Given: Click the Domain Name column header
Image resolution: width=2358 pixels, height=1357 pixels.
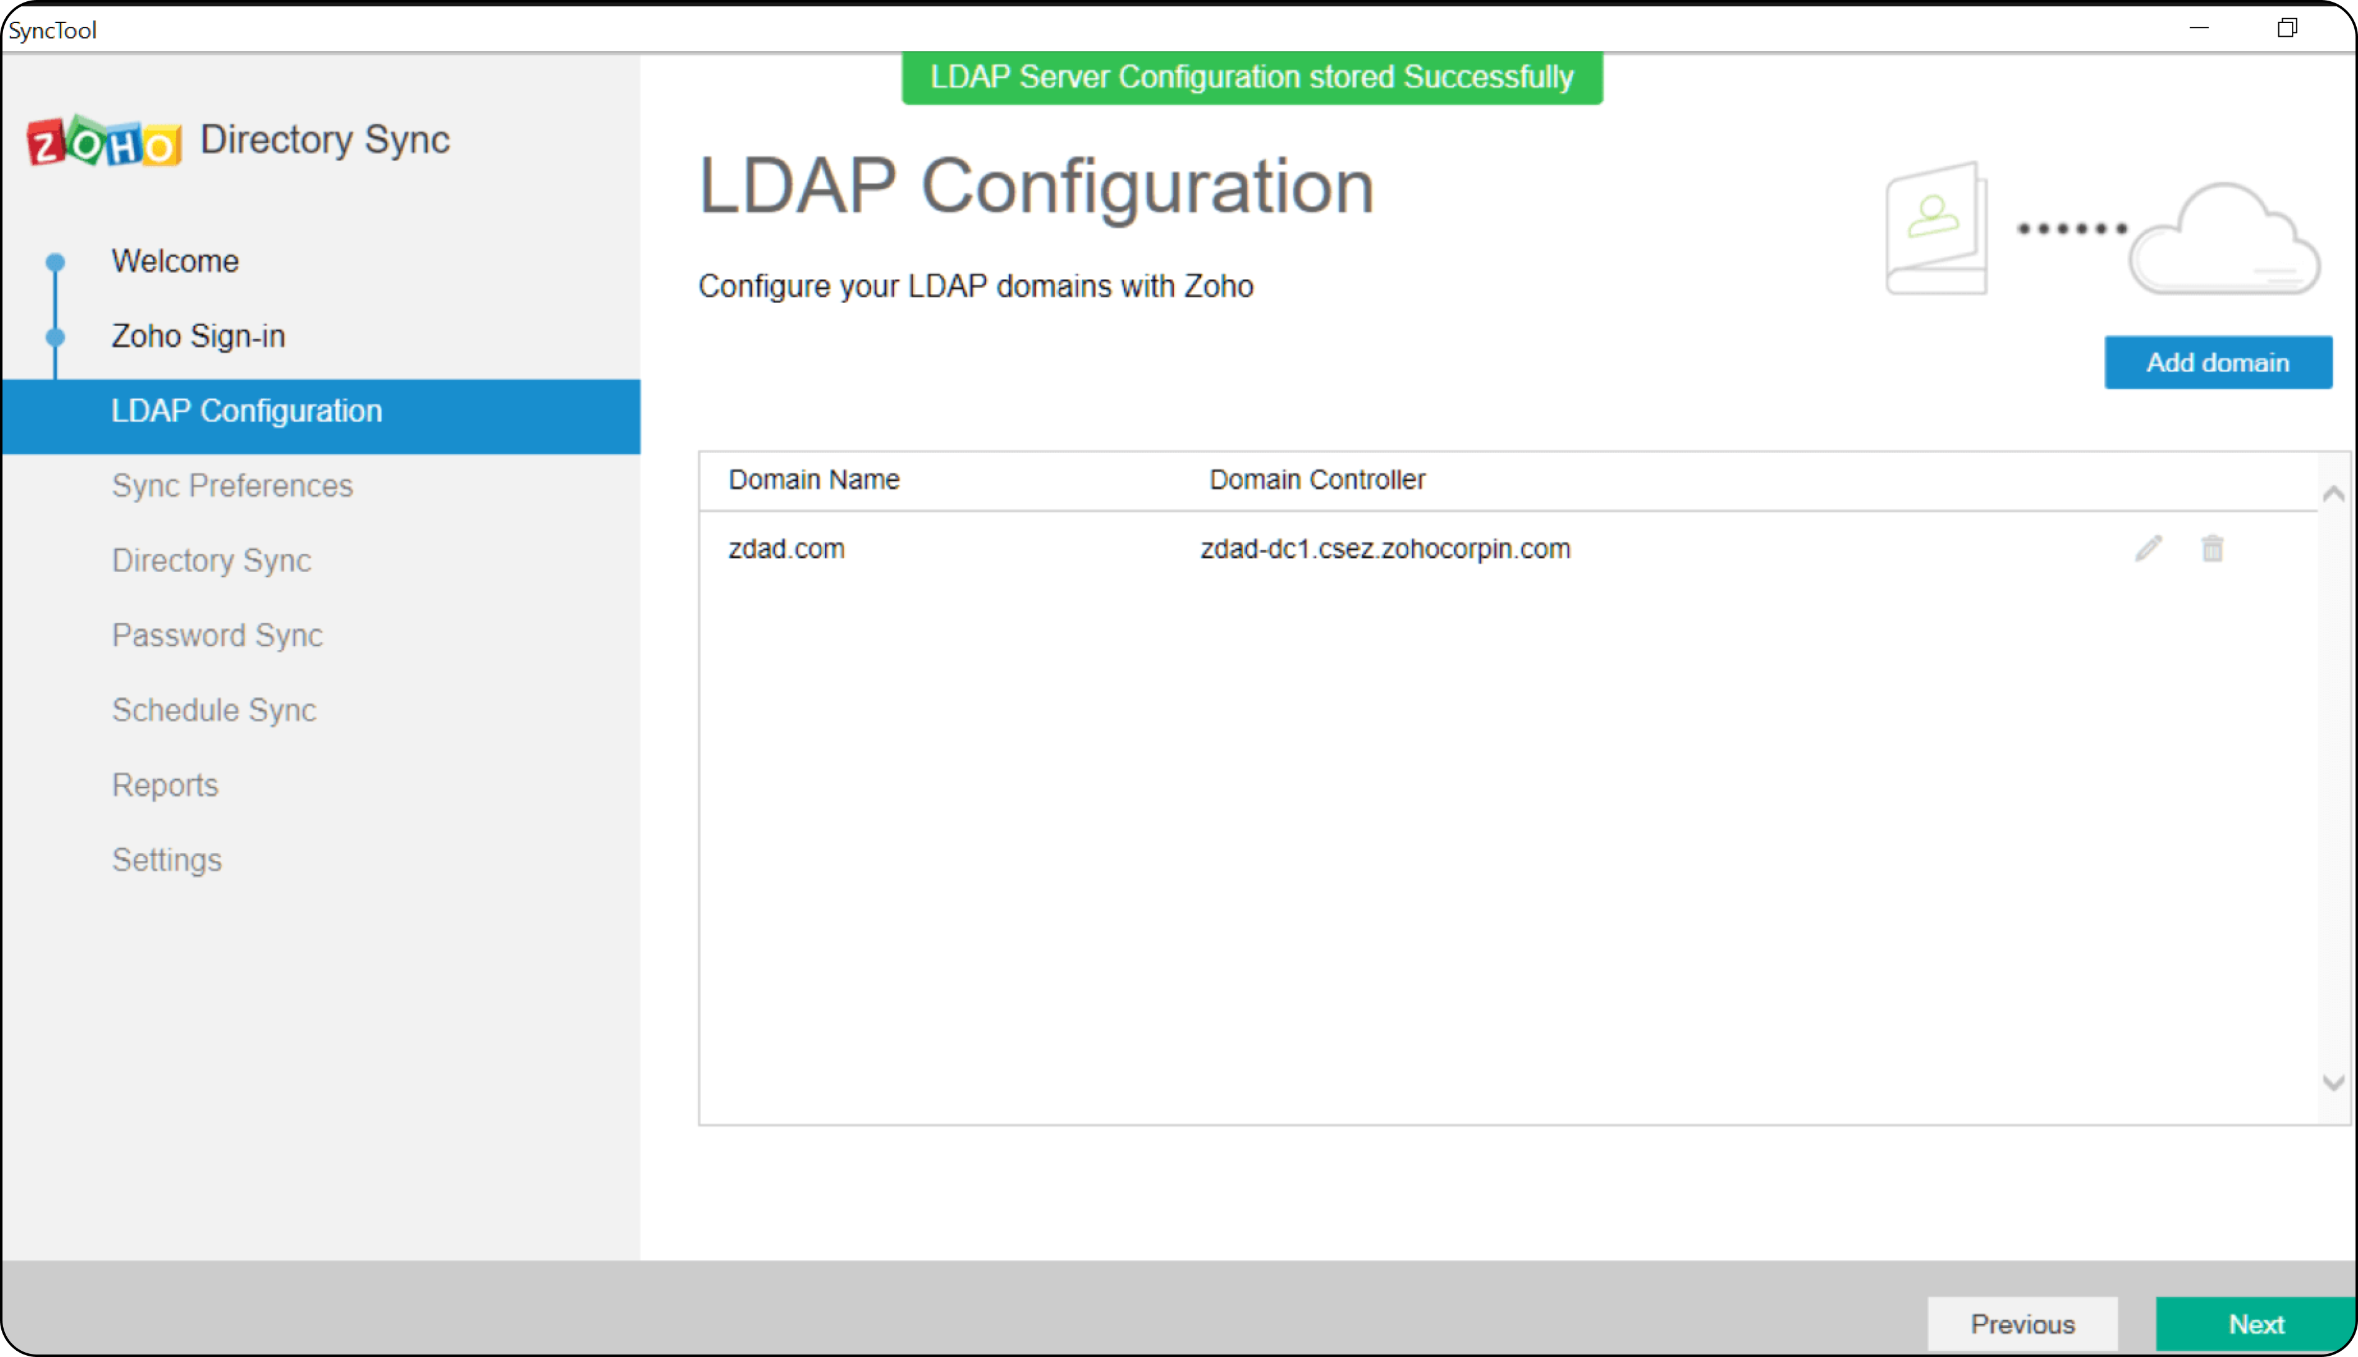Looking at the screenshot, I should pos(814,479).
